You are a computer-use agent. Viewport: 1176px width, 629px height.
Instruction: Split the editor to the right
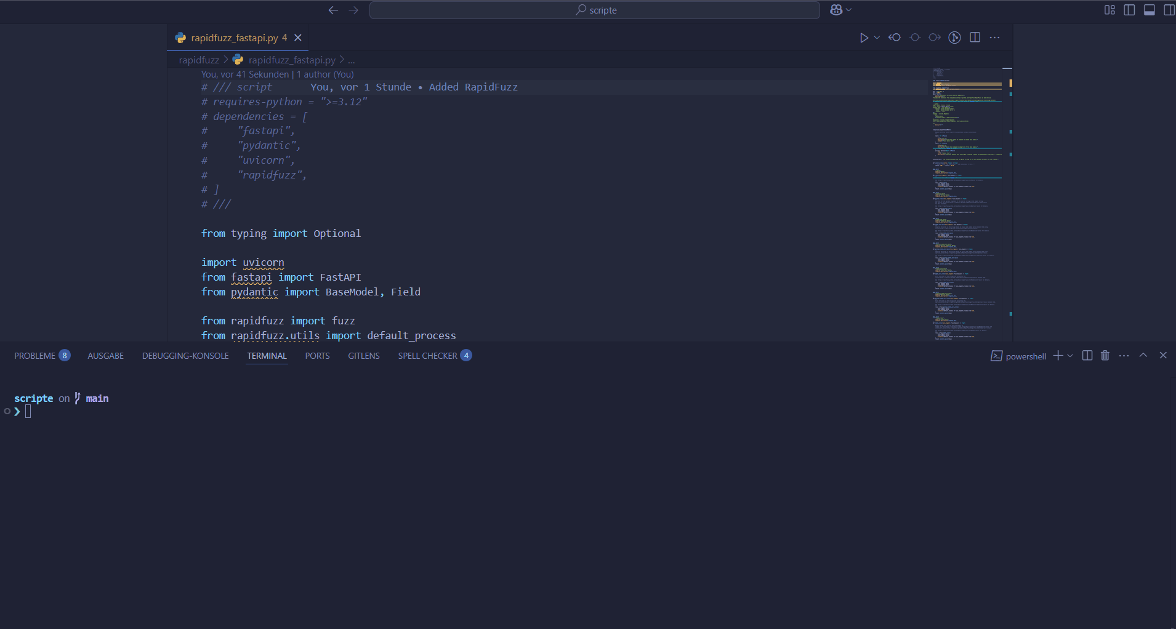[975, 38]
